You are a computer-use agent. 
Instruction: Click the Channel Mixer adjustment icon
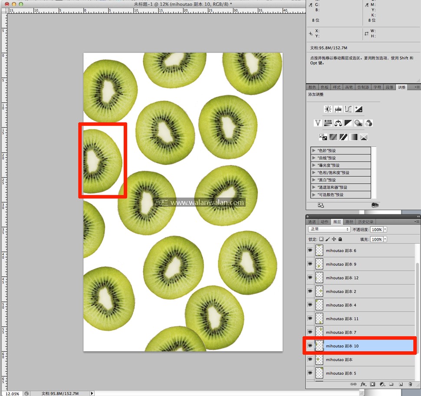click(368, 123)
